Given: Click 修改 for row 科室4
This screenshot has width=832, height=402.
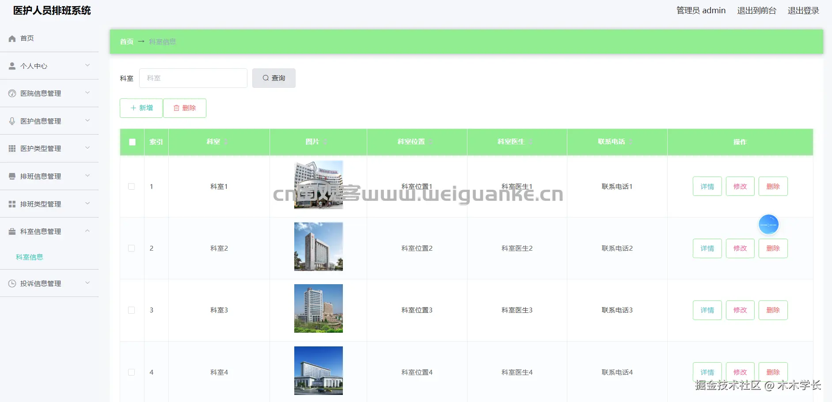Looking at the screenshot, I should [740, 372].
